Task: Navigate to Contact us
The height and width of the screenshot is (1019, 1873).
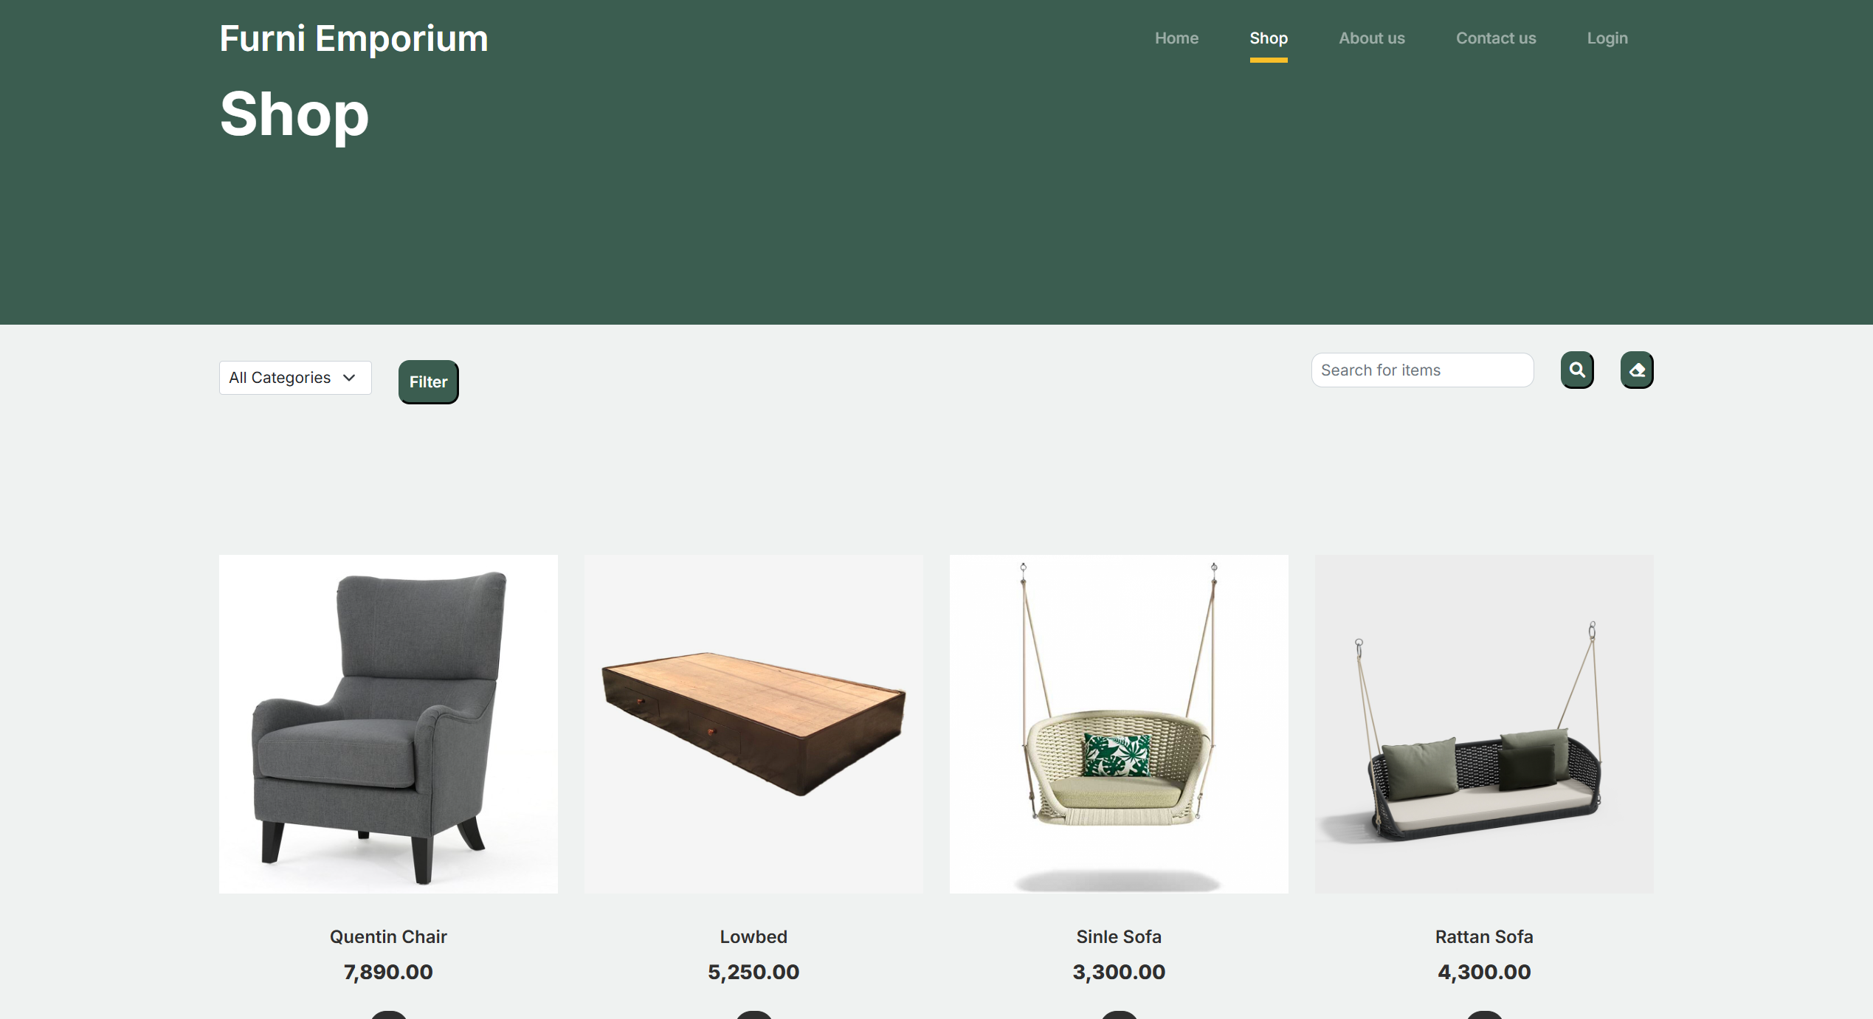Action: coord(1496,38)
